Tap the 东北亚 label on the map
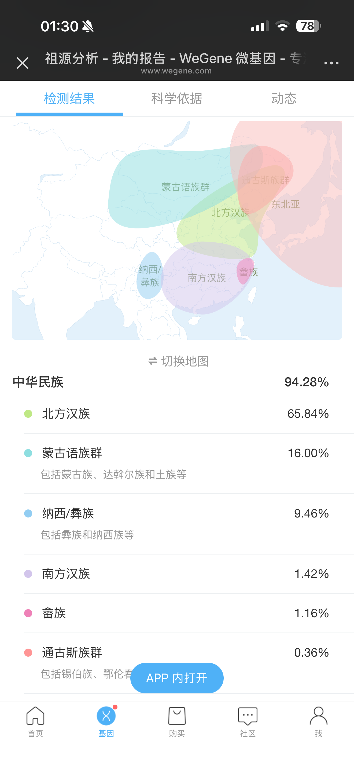The width and height of the screenshot is (354, 769). click(x=285, y=205)
